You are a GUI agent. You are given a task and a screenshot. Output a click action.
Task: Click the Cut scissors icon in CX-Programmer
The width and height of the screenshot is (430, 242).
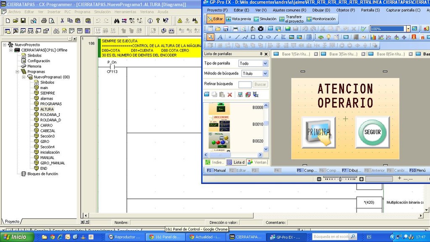[x=62, y=20]
